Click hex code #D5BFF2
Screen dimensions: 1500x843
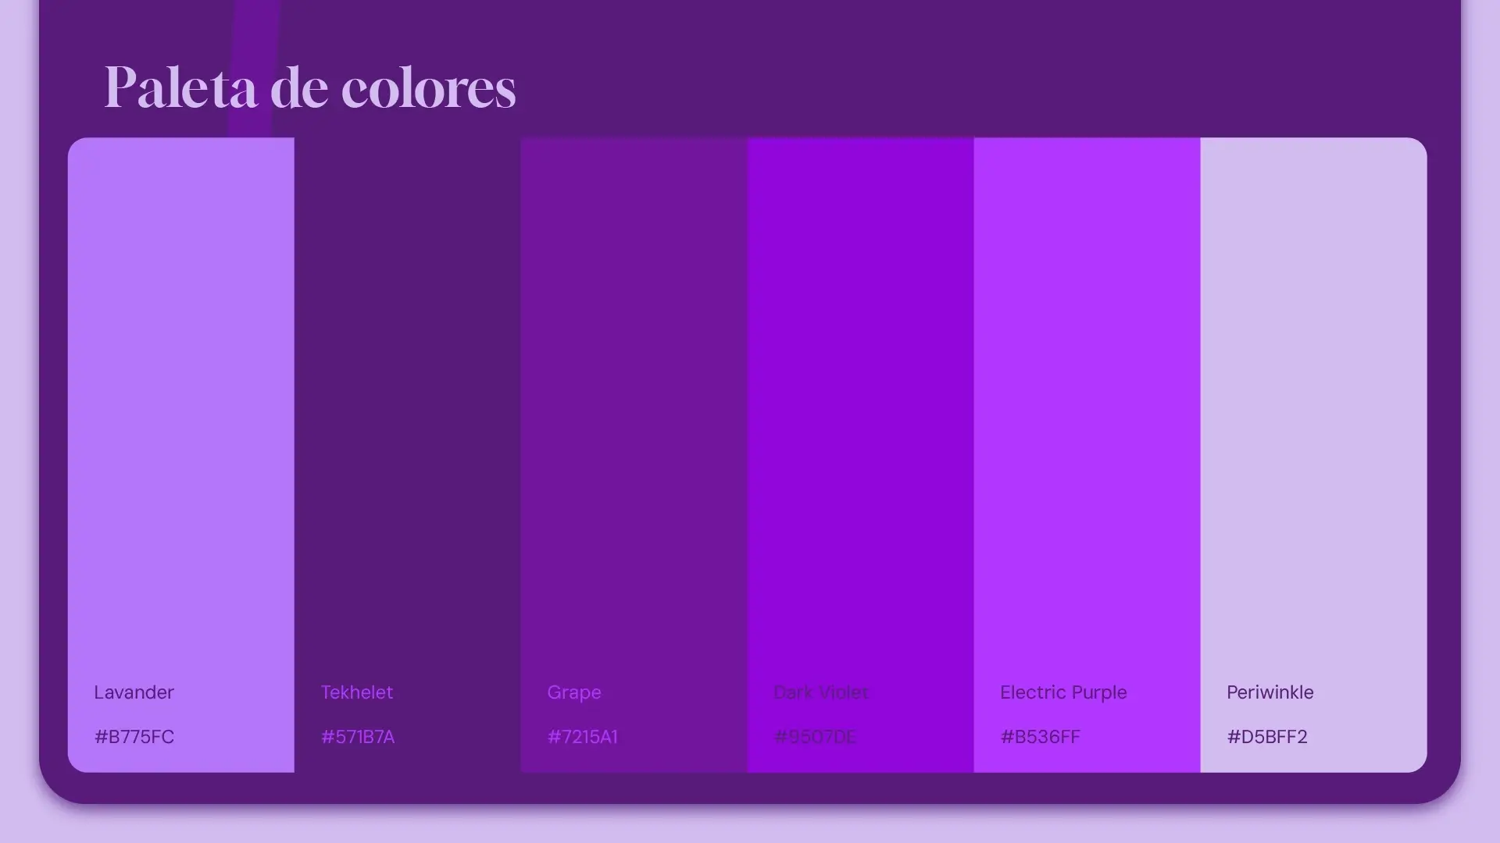[1266, 737]
